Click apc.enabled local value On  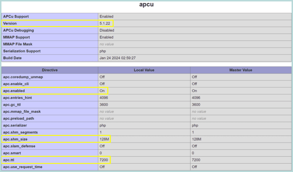pyautogui.click(x=102, y=91)
